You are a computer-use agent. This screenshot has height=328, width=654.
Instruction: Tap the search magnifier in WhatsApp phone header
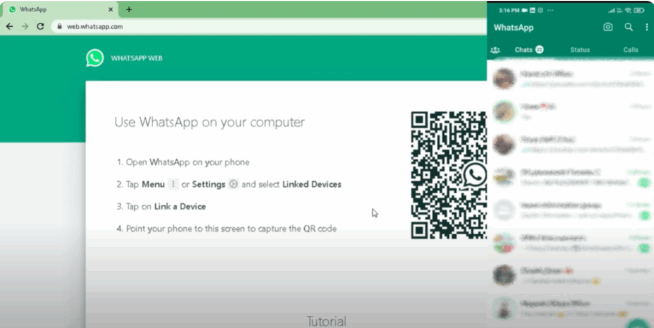point(628,27)
